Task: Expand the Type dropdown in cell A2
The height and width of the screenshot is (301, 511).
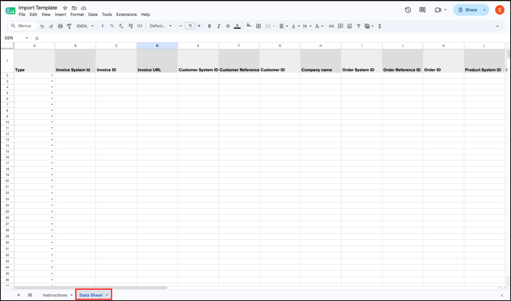Action: pos(52,76)
